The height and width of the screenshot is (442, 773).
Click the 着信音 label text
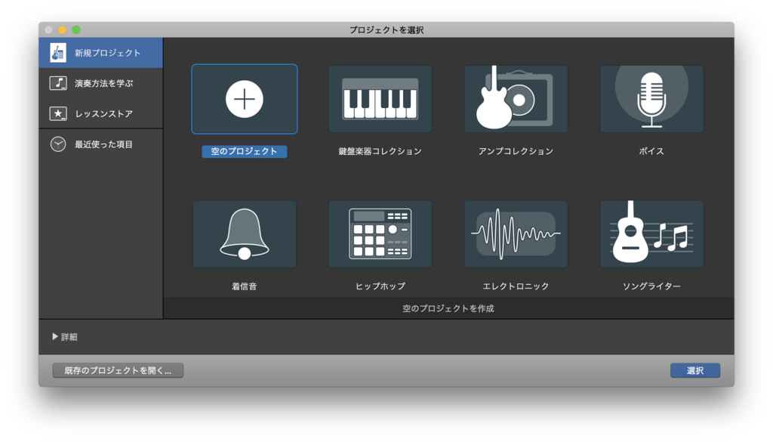pyautogui.click(x=245, y=286)
